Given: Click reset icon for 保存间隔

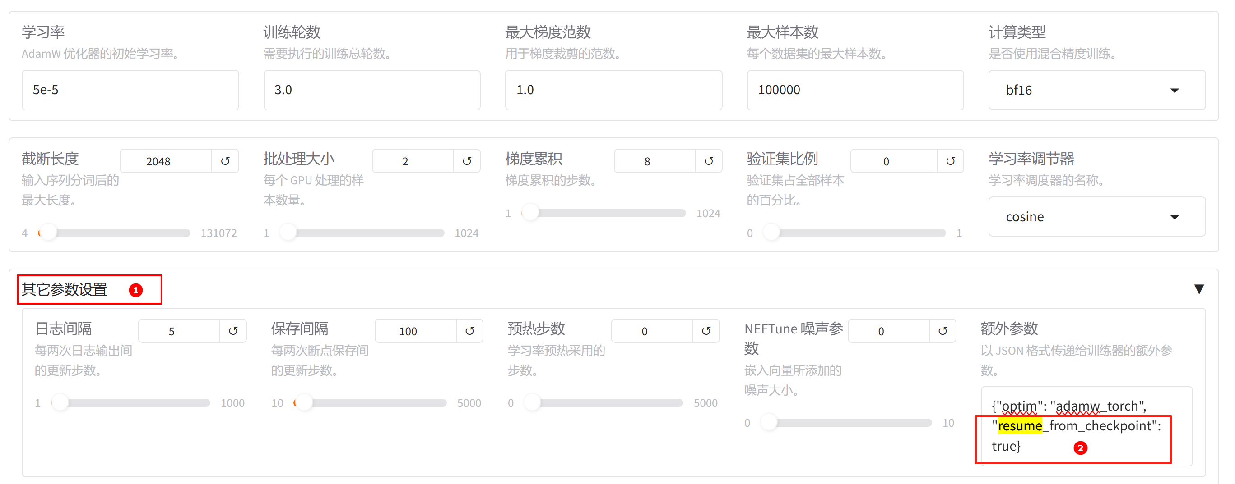Looking at the screenshot, I should 469,331.
